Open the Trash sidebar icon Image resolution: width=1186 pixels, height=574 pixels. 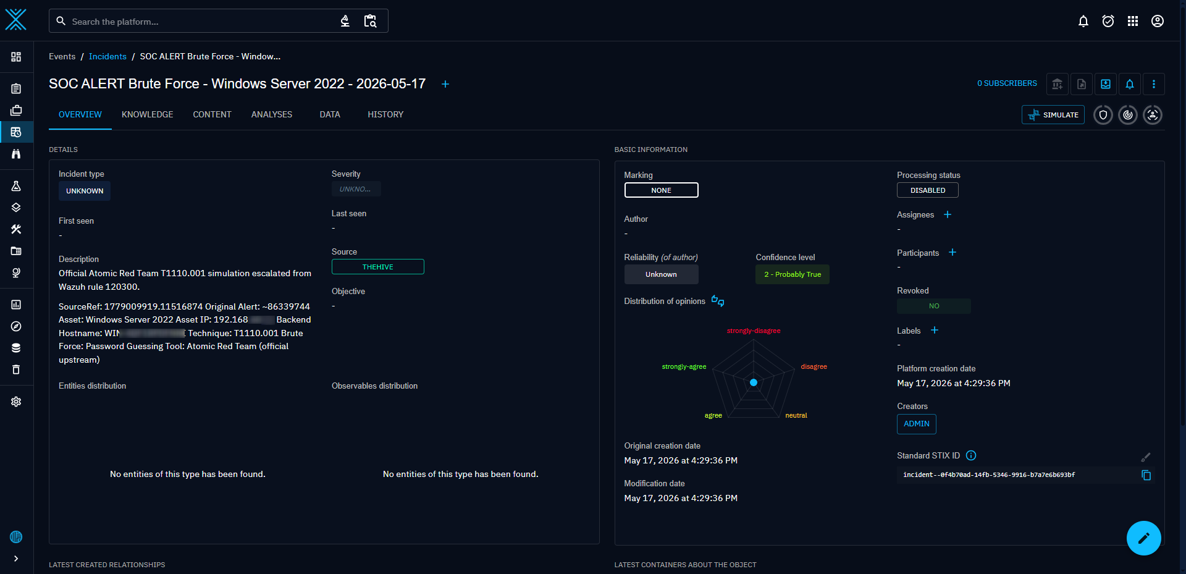tap(16, 369)
